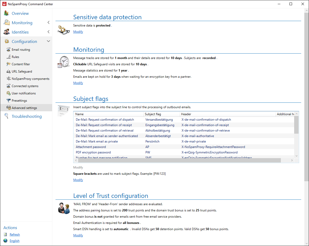Image resolution: width=309 pixels, height=246 pixels.
Task: Click the Refresh action link
Action: pyautogui.click(x=15, y=235)
